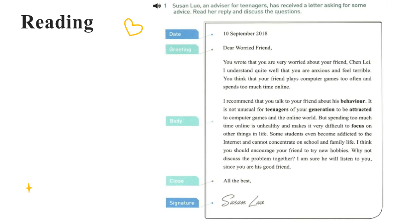This screenshot has height=223, width=396.
Task: Click the All the best closing line
Action: (237, 181)
